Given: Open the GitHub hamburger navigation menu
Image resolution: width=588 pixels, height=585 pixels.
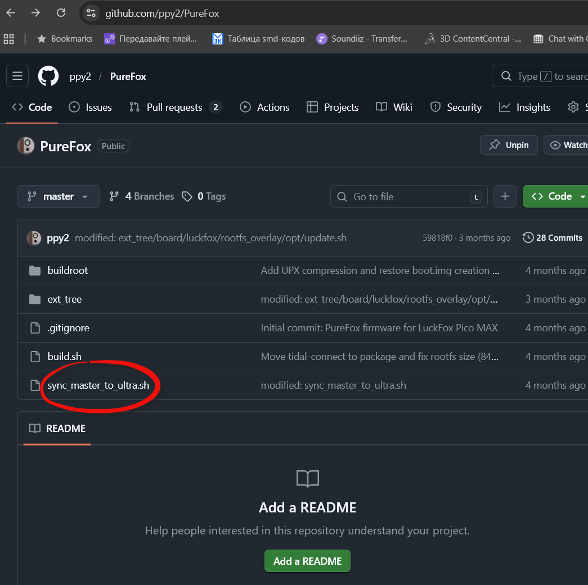Looking at the screenshot, I should pos(17,76).
